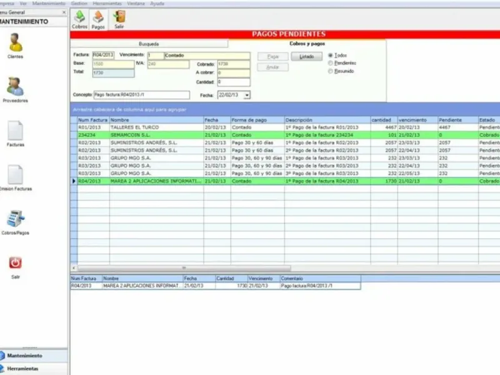
Task: Switch to the Busqueda tab
Action: [x=149, y=44]
